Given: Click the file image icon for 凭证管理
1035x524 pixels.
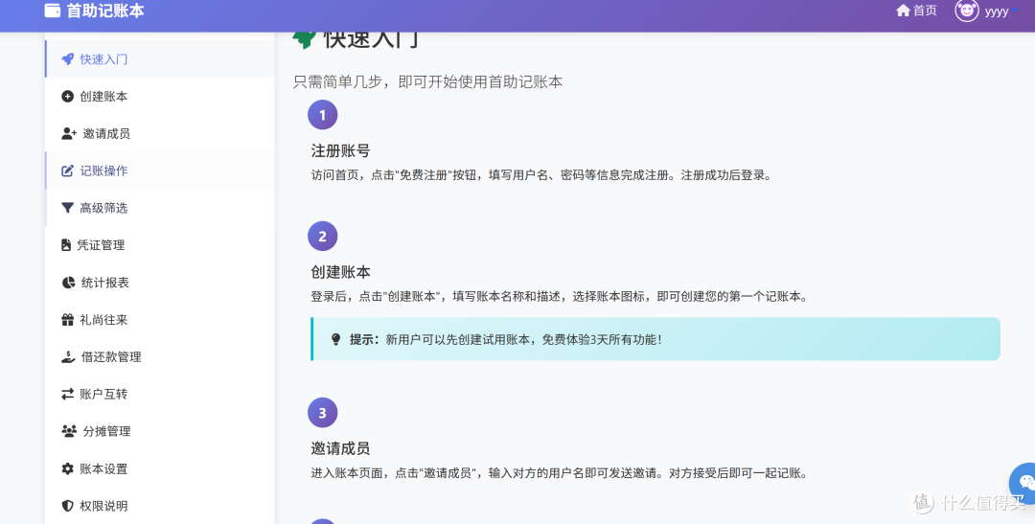Looking at the screenshot, I should (x=66, y=245).
